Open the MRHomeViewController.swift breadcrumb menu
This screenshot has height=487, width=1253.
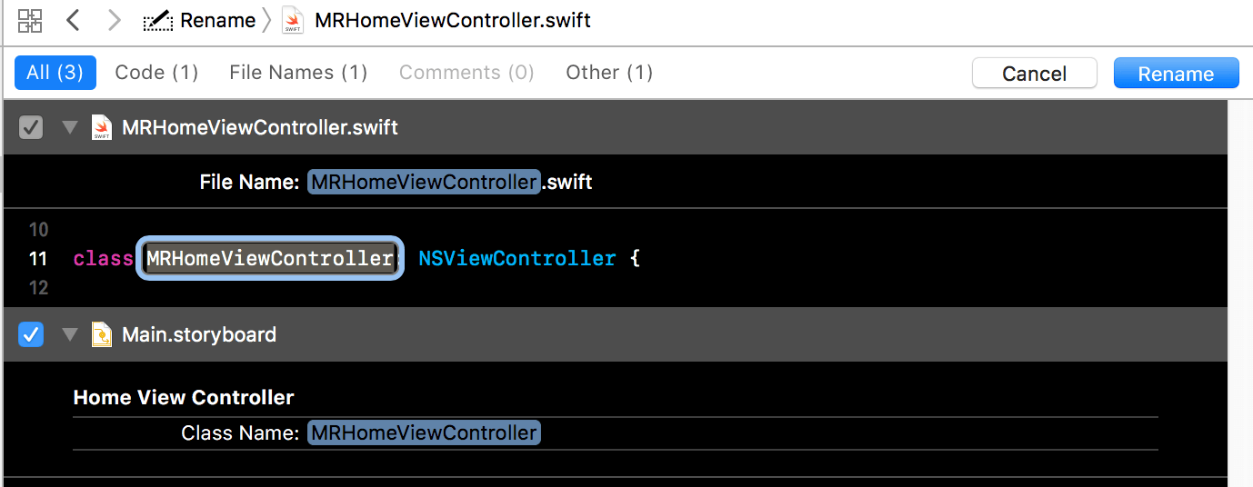452,20
